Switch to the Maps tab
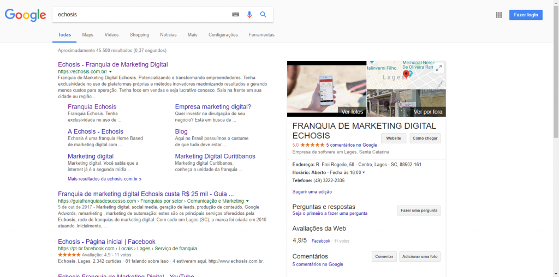 88,35
